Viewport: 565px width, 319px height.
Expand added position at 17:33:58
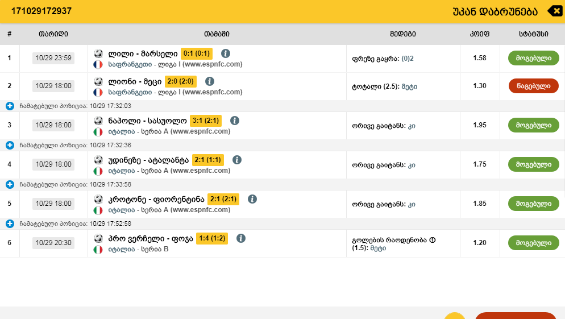10,184
